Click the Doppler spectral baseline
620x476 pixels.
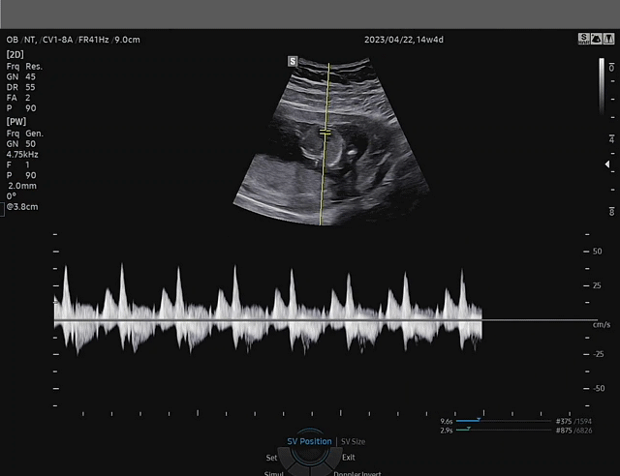point(325,319)
